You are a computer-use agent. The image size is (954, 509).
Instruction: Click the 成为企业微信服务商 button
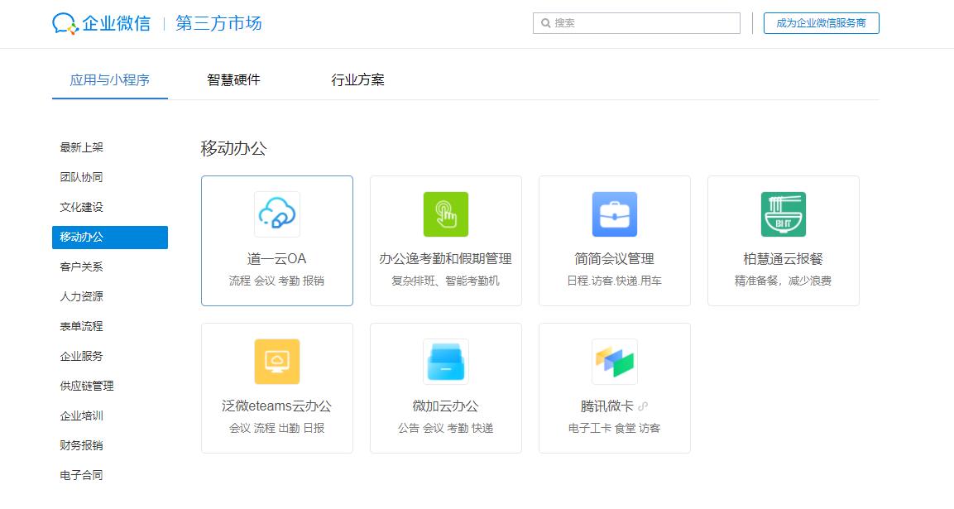point(821,23)
